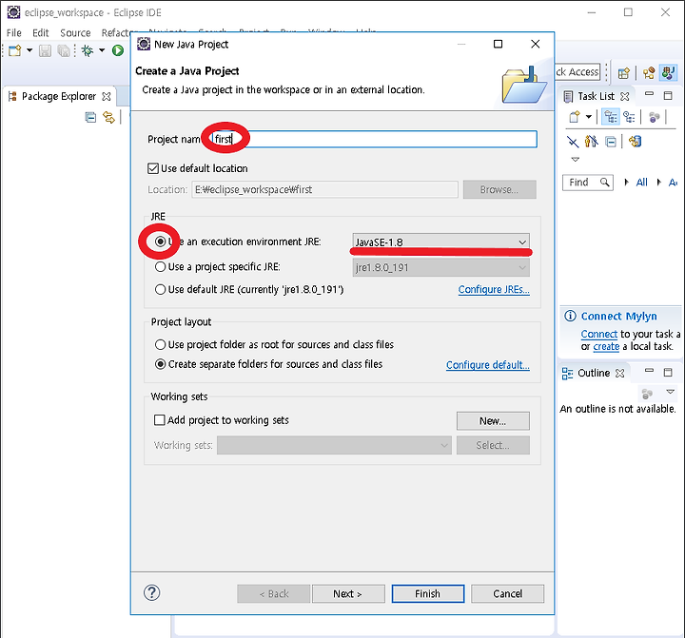This screenshot has width=685, height=638.
Task: Click the Outline focus-on-active-task icon
Action: click(647, 394)
